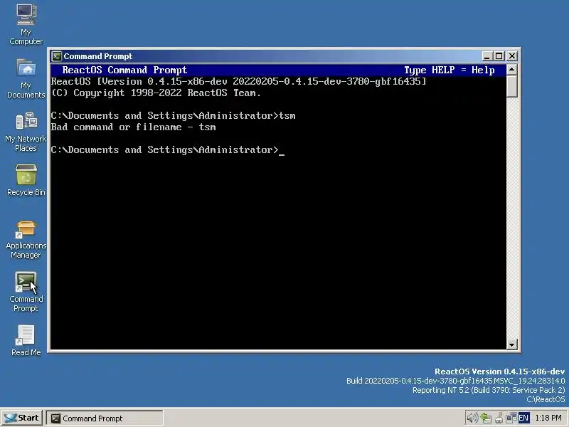
Task: Select the Recycle Bin icon
Action: pos(26,180)
